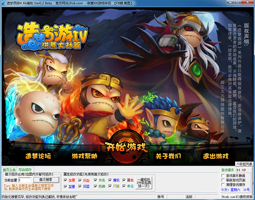Image resolution: width=255 pixels, height=200 pixels.
Task: Click the orange Tips text about first search
Action: pyautogui.click(x=29, y=187)
